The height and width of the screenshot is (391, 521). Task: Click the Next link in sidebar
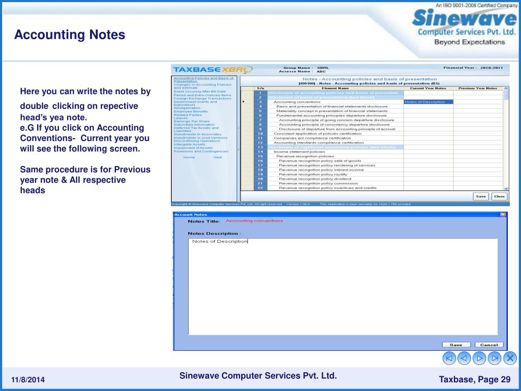[218, 157]
